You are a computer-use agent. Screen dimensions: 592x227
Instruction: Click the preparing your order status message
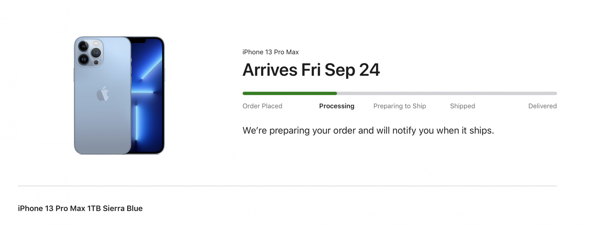[x=368, y=130]
